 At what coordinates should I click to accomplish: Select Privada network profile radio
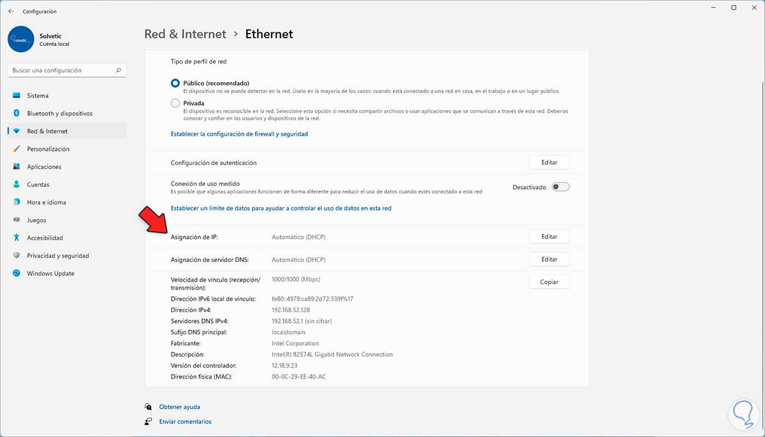pos(175,103)
